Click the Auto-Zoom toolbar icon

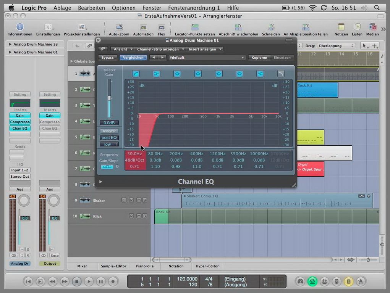pos(119,27)
